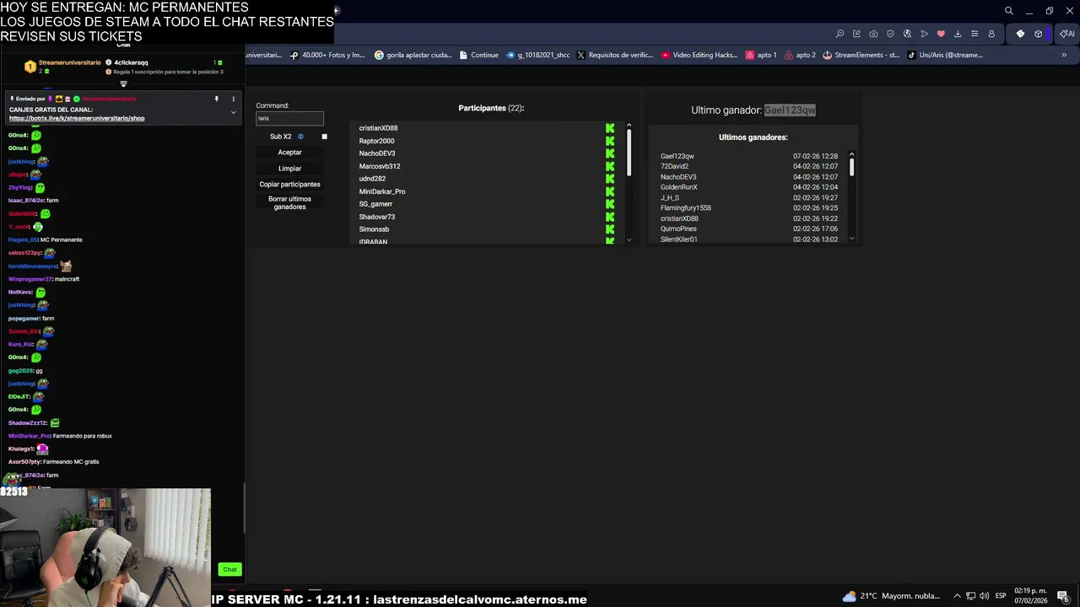Image resolution: width=1080 pixels, height=607 pixels.
Task: Click Kick icon beside Raptor2000
Action: pyautogui.click(x=610, y=141)
